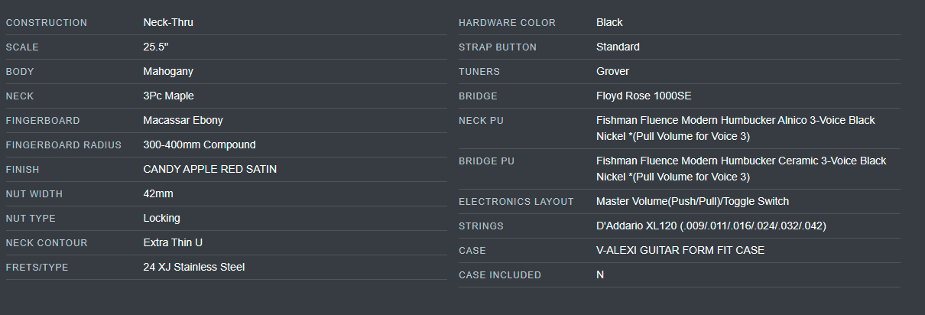Screen dimensions: 925x315
Task: Click the Extra Thin U contour value
Action: (x=173, y=242)
